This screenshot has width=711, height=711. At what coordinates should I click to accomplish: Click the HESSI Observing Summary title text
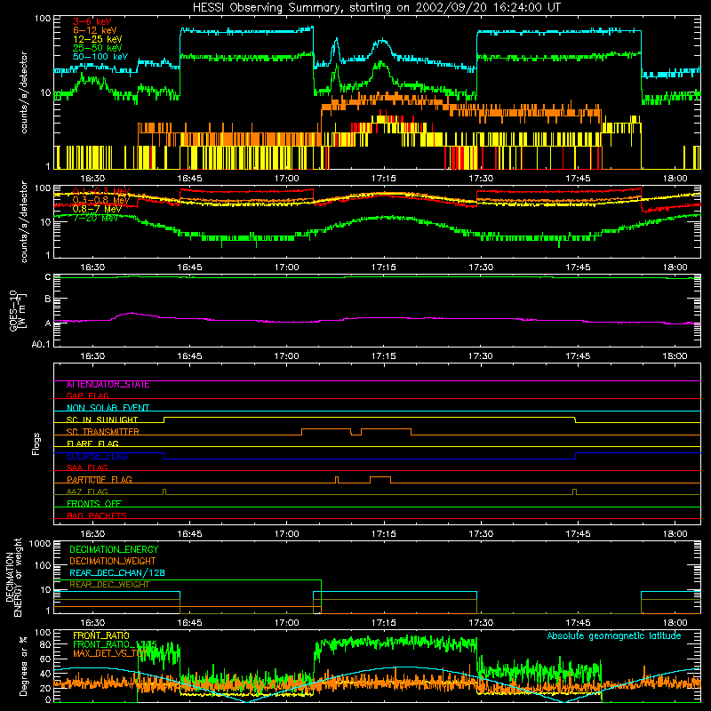[376, 8]
